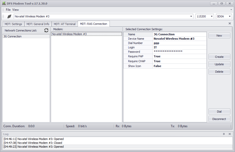Viewport: 235px width, 152px height.
Task: Click the DFS Modem Tool title icon
Action: click(4, 3)
